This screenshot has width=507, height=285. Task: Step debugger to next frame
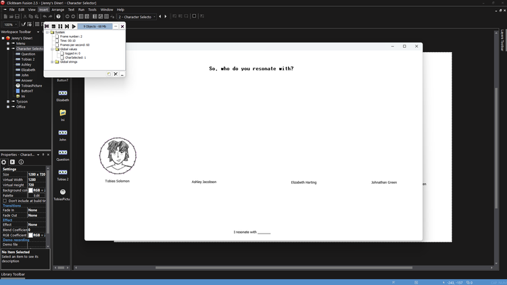click(67, 26)
